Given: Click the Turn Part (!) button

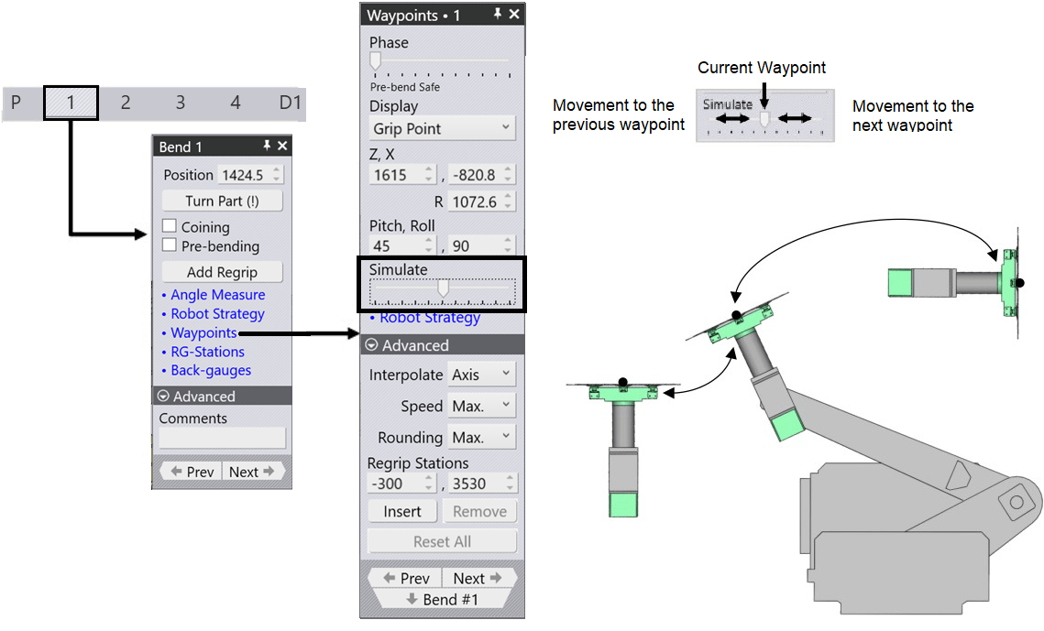Looking at the screenshot, I should pos(222,201).
